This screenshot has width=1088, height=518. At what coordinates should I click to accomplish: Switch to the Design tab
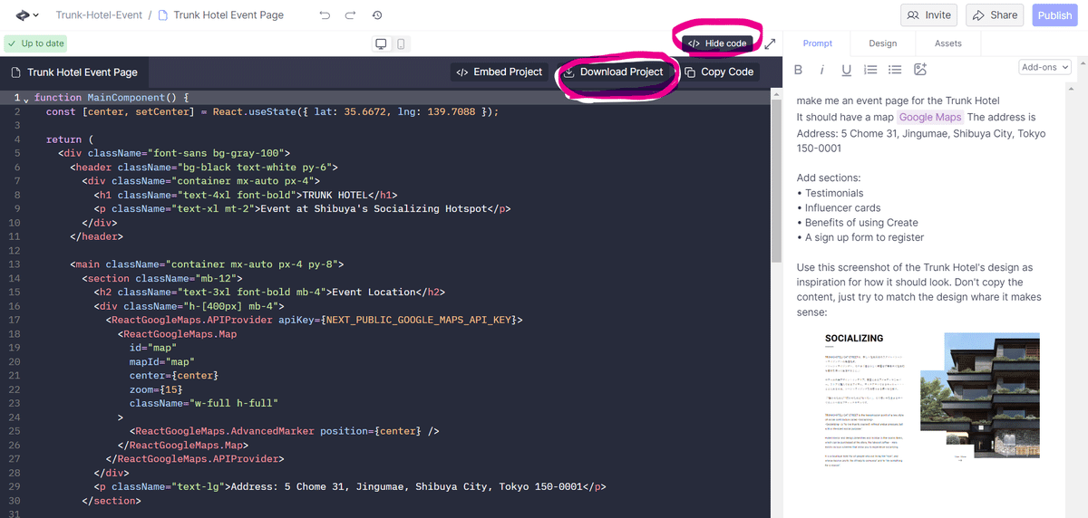[882, 43]
